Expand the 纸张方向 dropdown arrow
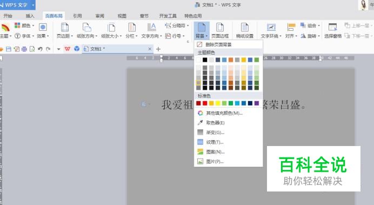 [x=96, y=36]
